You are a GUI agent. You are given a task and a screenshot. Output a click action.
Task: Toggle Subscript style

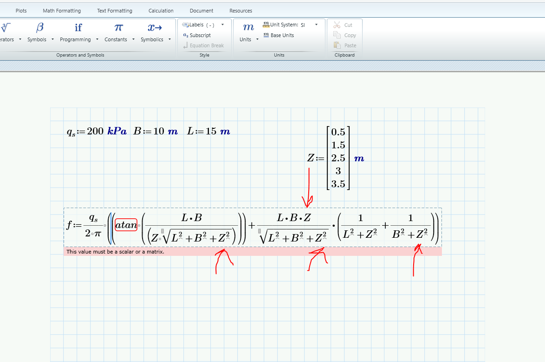[x=197, y=35]
